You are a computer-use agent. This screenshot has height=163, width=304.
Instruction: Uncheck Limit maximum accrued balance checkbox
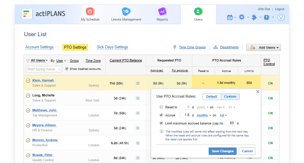click(x=161, y=123)
